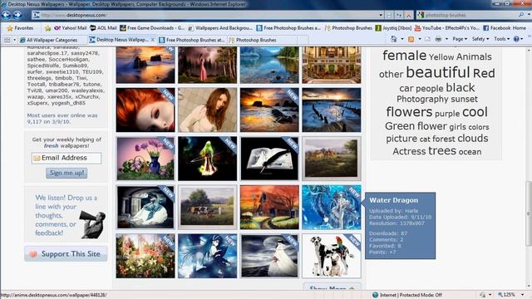Open the Tools menu
532x299 pixels.
coord(501,39)
